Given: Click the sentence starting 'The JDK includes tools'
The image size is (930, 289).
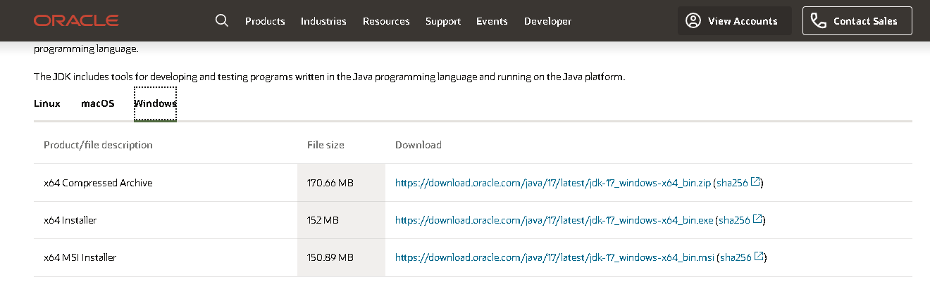Looking at the screenshot, I should pos(330,77).
